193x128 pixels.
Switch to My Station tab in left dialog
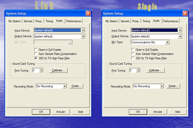[14, 21]
